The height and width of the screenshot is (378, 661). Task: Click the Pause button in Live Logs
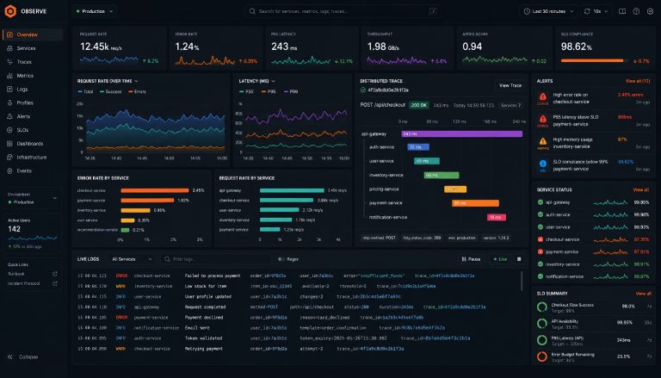coord(472,259)
